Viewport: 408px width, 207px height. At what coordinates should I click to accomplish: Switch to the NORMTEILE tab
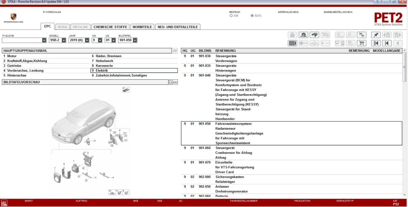[142, 27]
